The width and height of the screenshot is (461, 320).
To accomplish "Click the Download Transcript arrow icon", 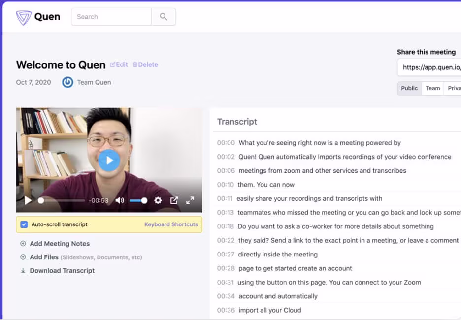I will pyautogui.click(x=23, y=271).
